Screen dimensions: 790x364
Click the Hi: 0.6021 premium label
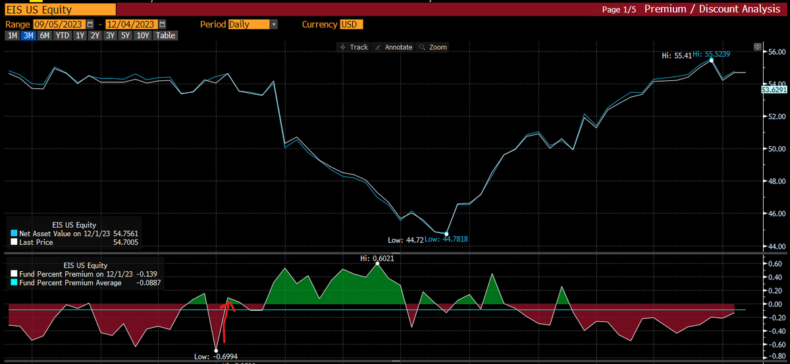pyautogui.click(x=377, y=258)
